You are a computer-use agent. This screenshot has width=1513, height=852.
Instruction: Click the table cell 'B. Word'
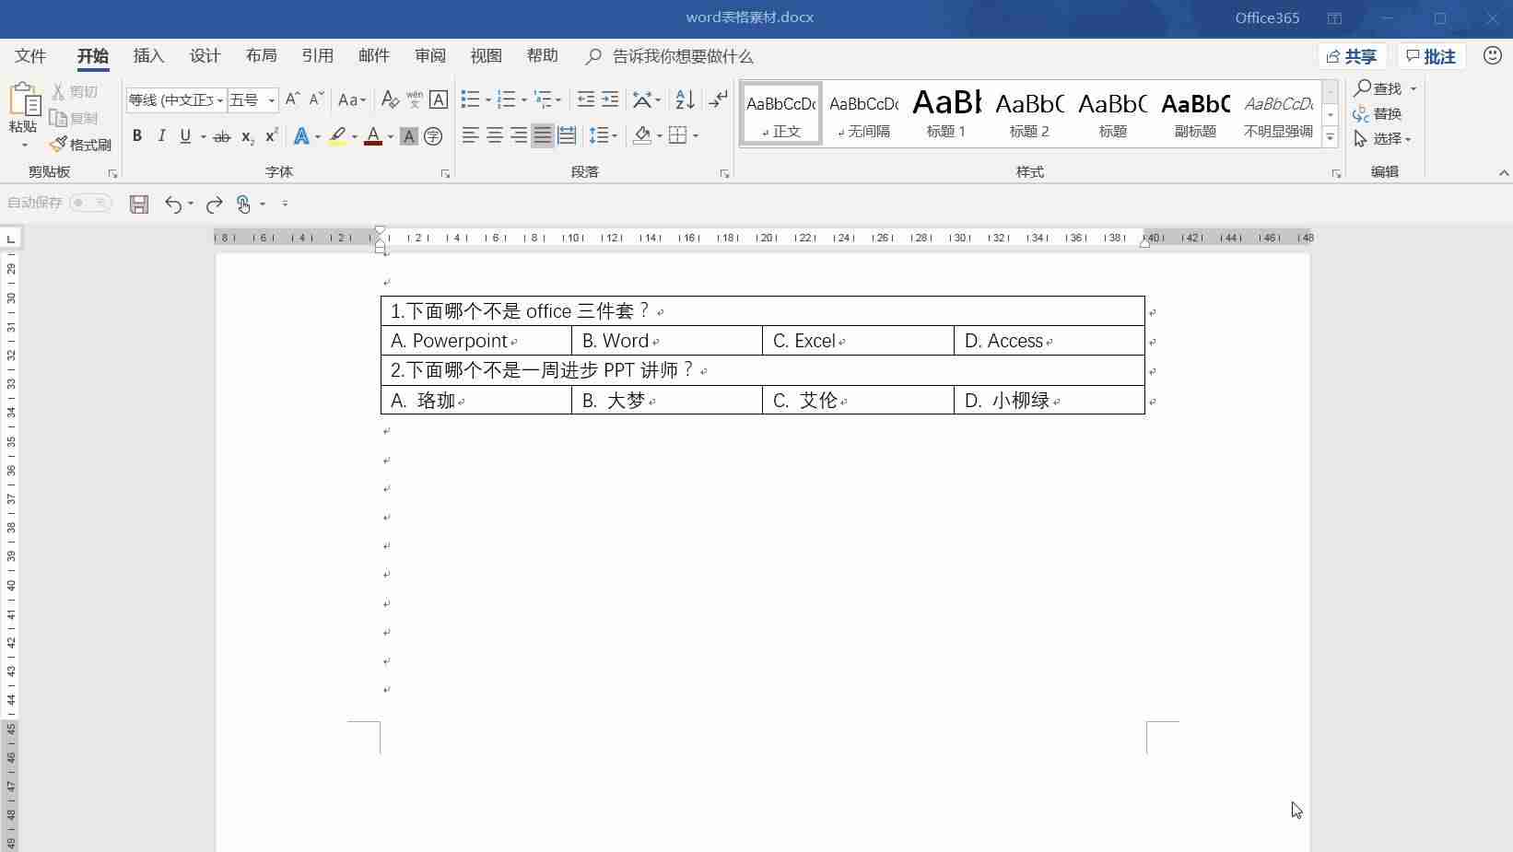pos(667,341)
